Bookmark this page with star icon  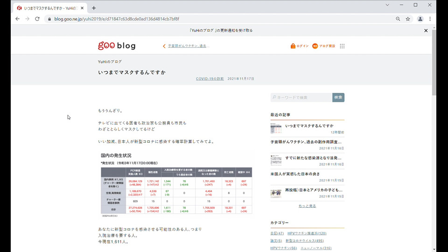408,19
